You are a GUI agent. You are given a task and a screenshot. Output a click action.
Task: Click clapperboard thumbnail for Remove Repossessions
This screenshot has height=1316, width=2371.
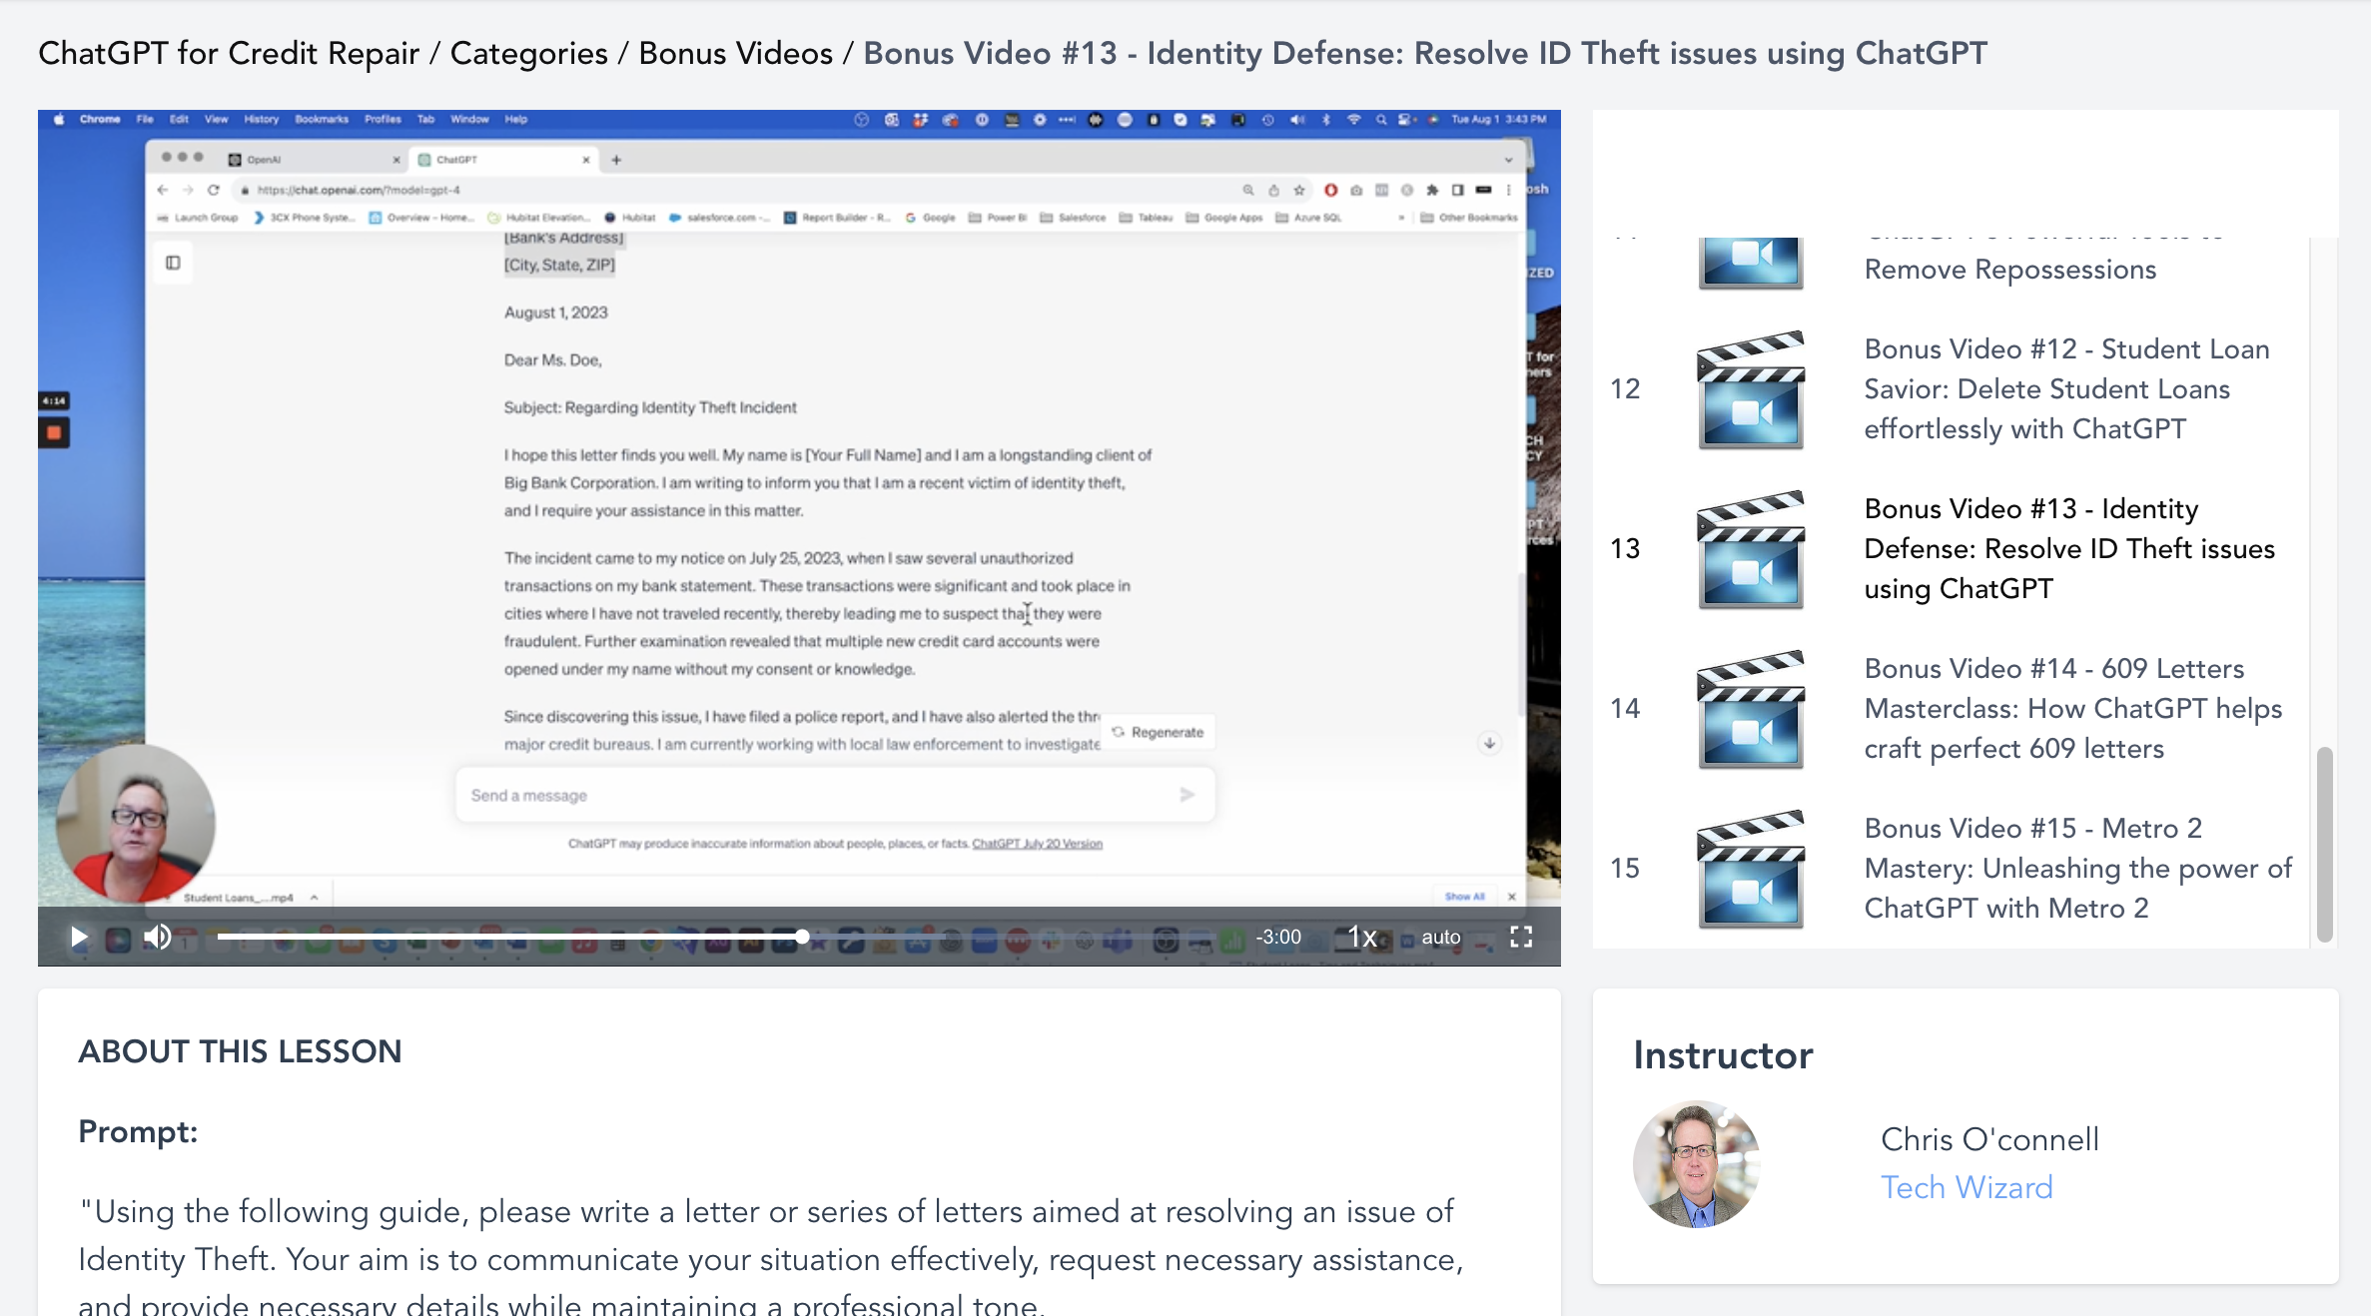click(x=1751, y=262)
